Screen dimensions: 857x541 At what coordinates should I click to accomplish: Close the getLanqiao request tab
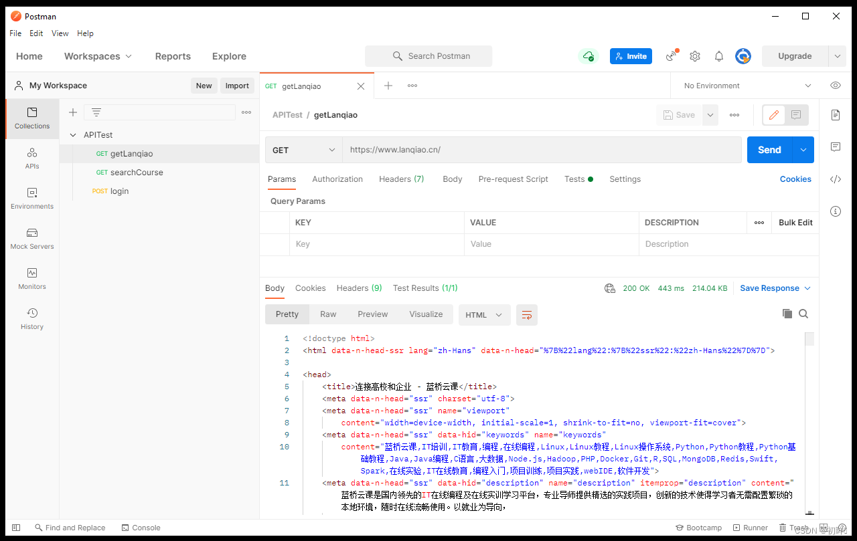[361, 86]
